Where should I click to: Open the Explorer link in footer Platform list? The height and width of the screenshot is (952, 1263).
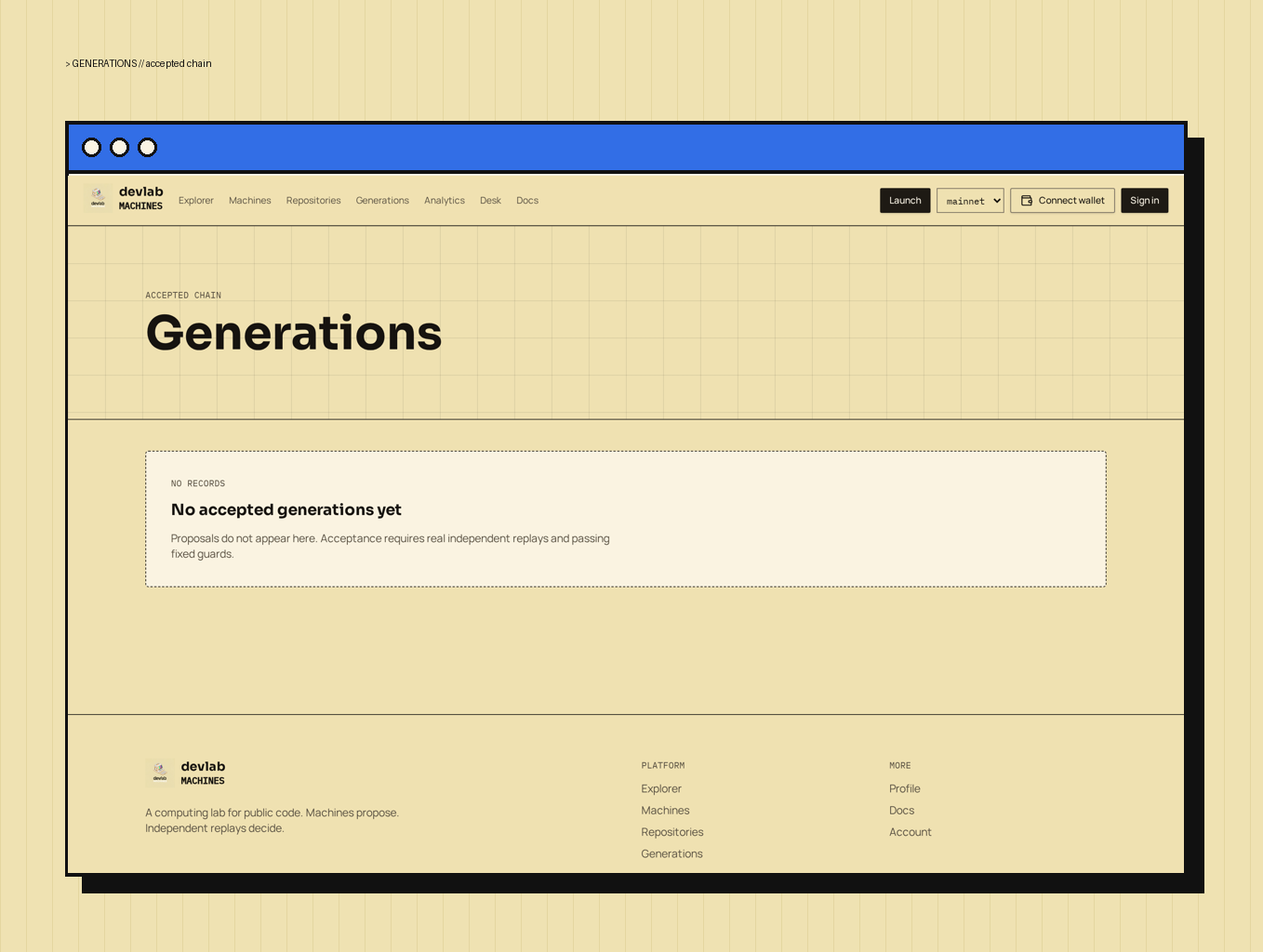tap(661, 789)
